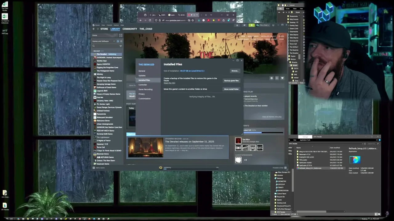
Task: Open Customization section in properties dialog
Action: coord(144,99)
